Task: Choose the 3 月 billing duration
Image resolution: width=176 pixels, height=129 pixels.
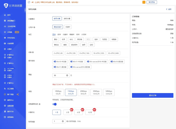Action: point(67,112)
